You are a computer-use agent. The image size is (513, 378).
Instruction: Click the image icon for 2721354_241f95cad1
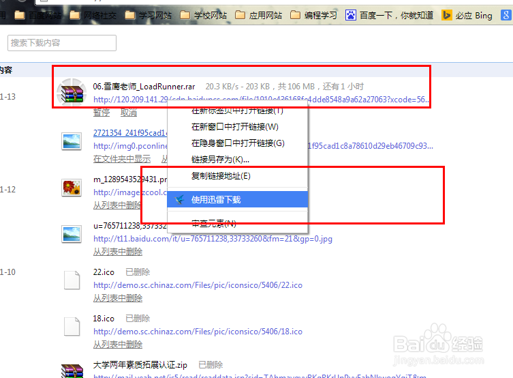[72, 141]
